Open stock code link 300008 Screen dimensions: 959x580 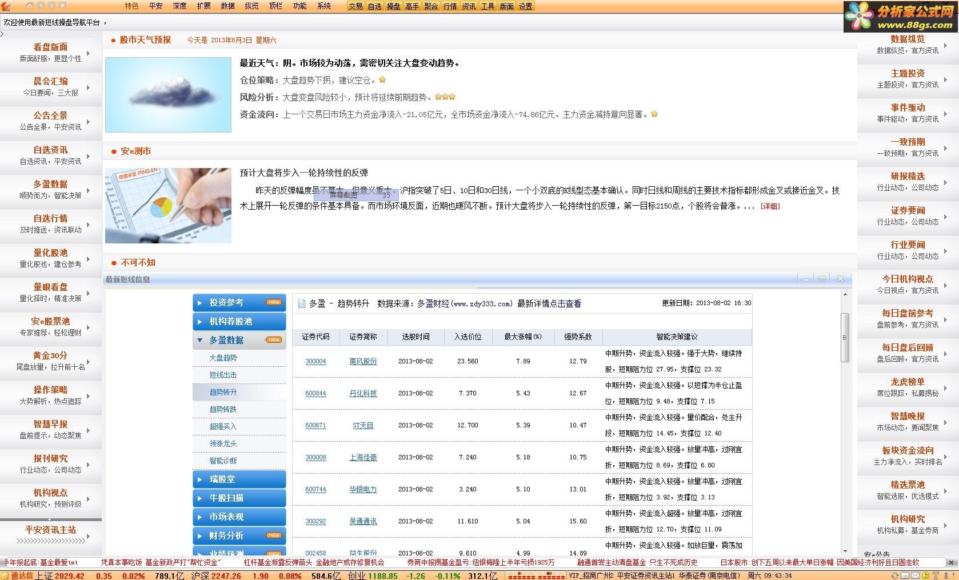click(315, 457)
